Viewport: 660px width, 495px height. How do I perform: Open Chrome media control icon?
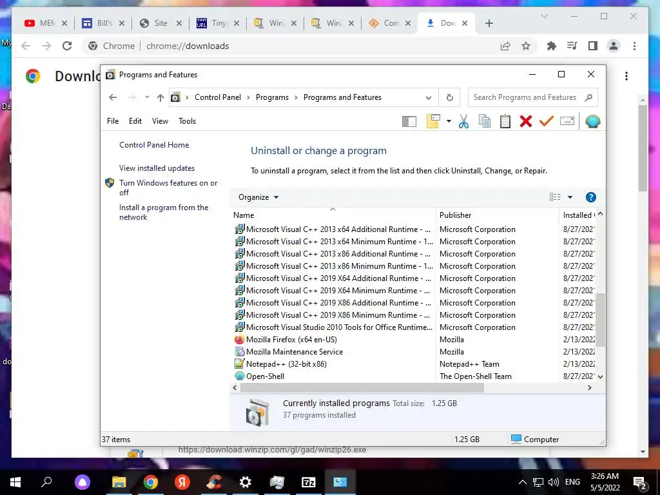tap(572, 46)
